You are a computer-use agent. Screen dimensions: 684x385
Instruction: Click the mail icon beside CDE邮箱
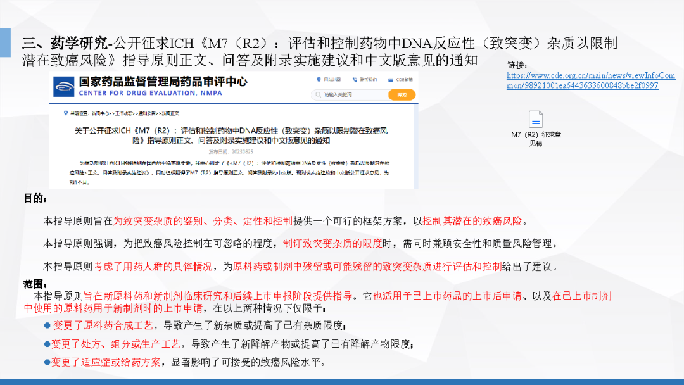tap(391, 80)
